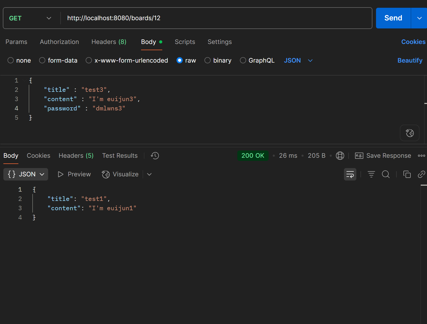The width and height of the screenshot is (427, 324).
Task: Select the form-data radio button
Action: (42, 61)
